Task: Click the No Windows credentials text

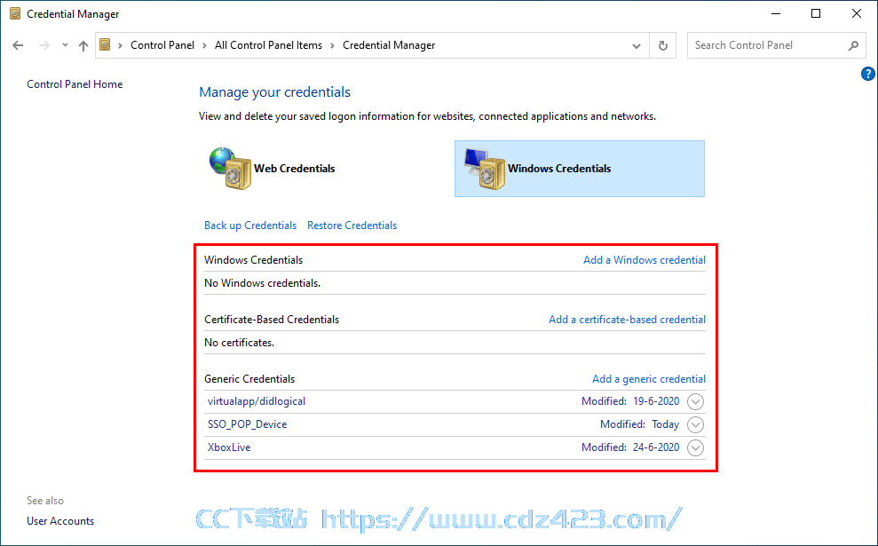Action: coord(262,283)
